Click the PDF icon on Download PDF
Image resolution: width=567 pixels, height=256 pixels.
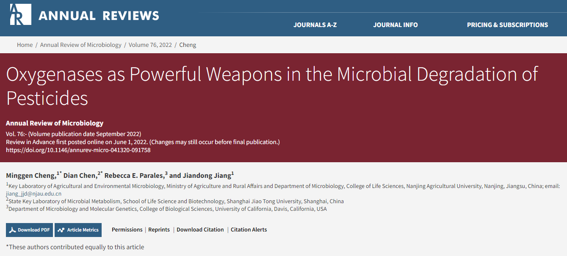13,230
